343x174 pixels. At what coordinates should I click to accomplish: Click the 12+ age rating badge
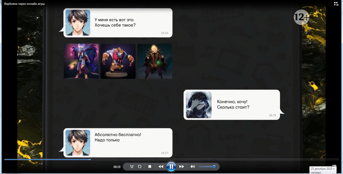tap(301, 17)
